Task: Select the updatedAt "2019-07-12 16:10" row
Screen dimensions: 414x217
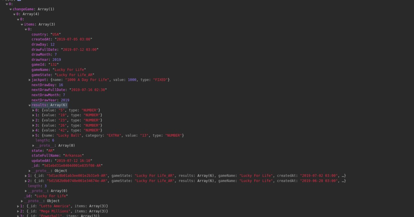Action: pos(62,161)
